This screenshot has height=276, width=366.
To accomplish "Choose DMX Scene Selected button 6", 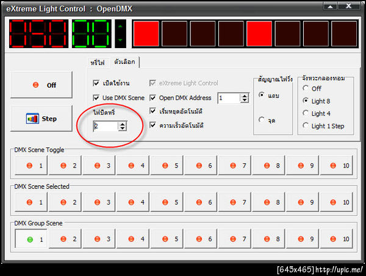I will (201, 202).
